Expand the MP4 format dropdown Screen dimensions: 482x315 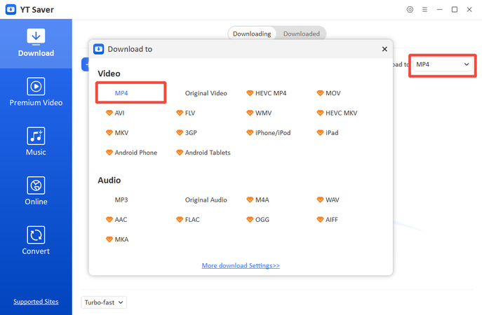pyautogui.click(x=442, y=64)
